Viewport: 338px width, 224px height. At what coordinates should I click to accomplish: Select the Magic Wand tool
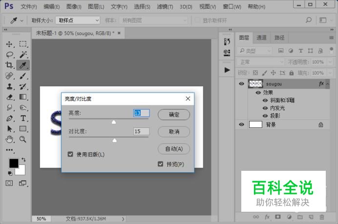tap(23, 55)
